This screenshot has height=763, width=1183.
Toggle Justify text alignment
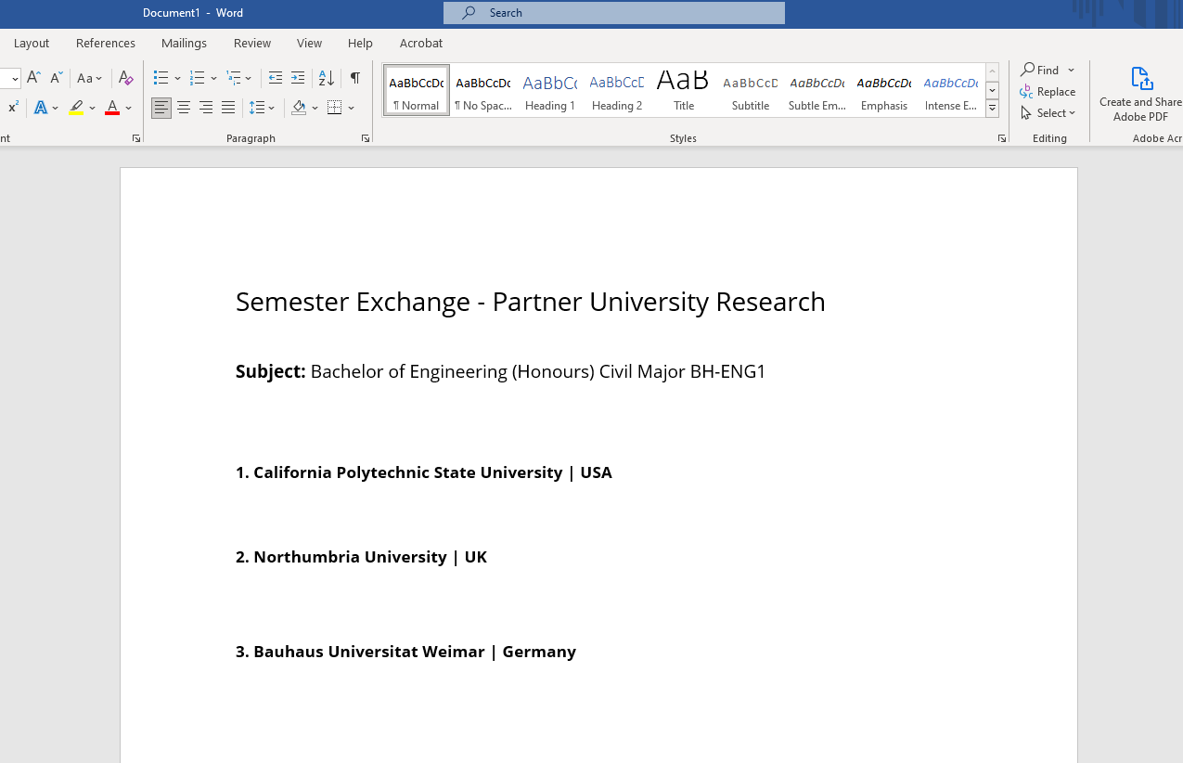click(x=228, y=108)
